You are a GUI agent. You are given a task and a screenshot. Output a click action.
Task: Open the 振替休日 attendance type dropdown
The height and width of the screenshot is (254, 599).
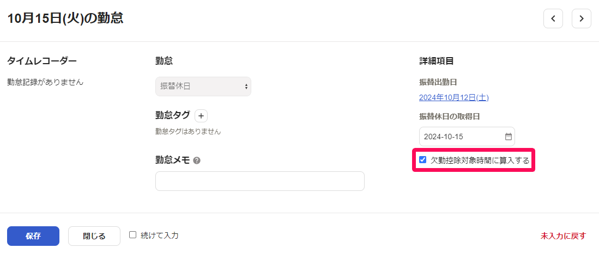click(203, 86)
